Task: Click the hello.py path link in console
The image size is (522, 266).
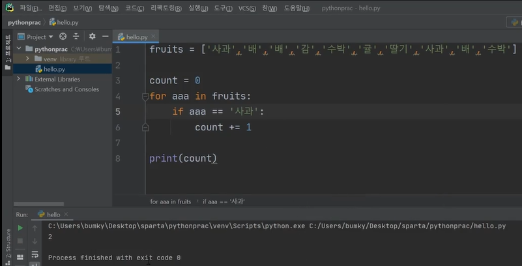Action: coord(407,226)
